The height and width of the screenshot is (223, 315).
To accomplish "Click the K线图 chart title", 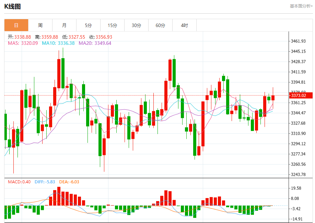I will [x=12, y=6].
